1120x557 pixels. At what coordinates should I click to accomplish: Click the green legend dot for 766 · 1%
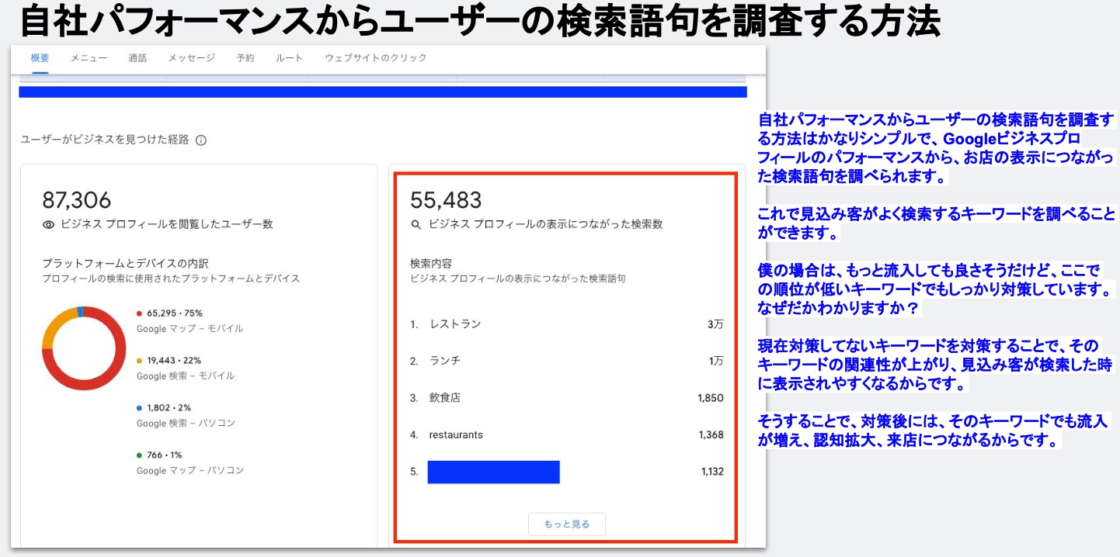click(x=139, y=455)
